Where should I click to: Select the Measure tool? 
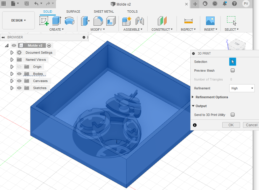pyautogui.click(x=189, y=21)
